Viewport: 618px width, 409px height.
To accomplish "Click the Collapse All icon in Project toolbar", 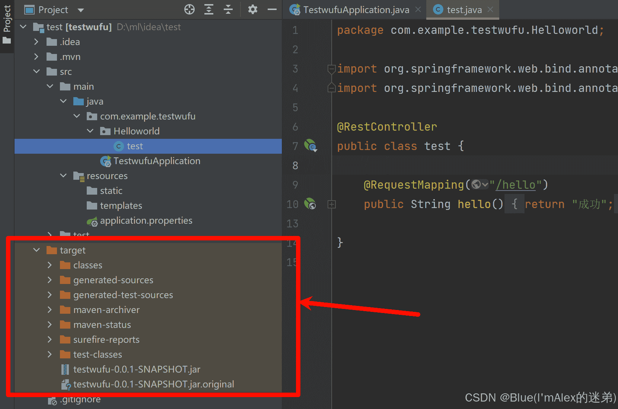I will click(x=228, y=10).
